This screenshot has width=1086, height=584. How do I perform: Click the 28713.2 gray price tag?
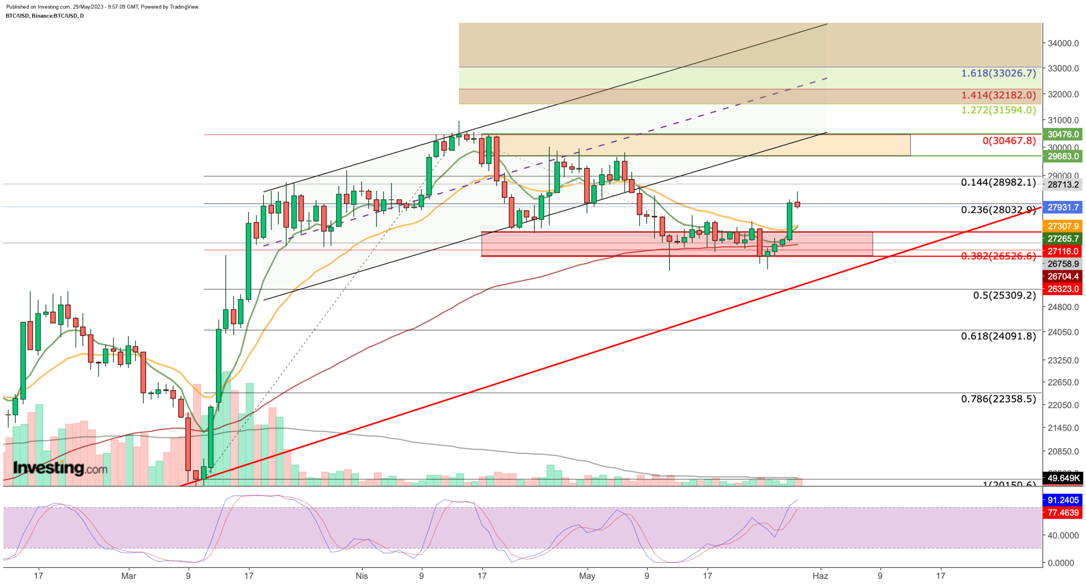click(x=1062, y=184)
